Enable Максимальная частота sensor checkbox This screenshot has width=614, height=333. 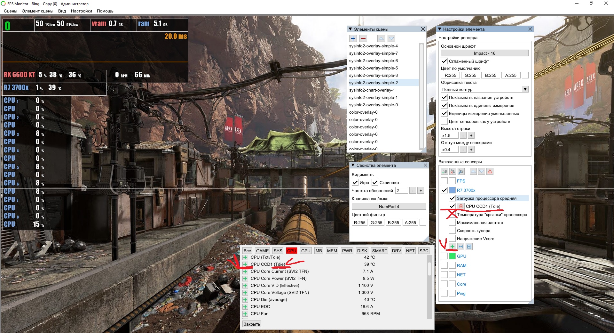(452, 223)
